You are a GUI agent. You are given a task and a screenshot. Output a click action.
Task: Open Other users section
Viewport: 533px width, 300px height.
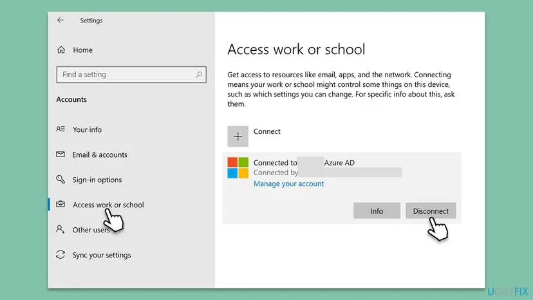click(x=91, y=230)
